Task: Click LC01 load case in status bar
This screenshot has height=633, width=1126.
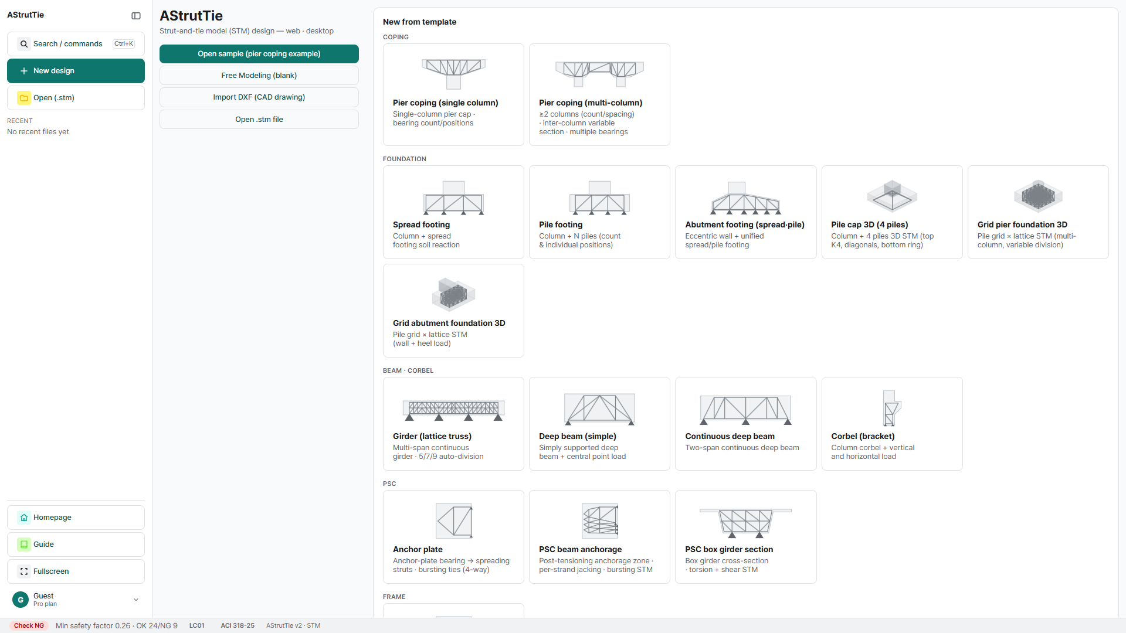Action: [197, 626]
